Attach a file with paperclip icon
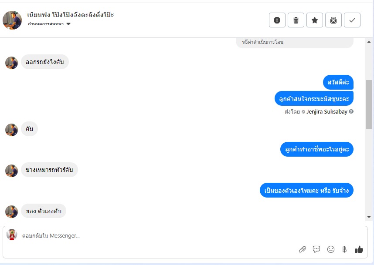The width and height of the screenshot is (374, 265). point(303,249)
